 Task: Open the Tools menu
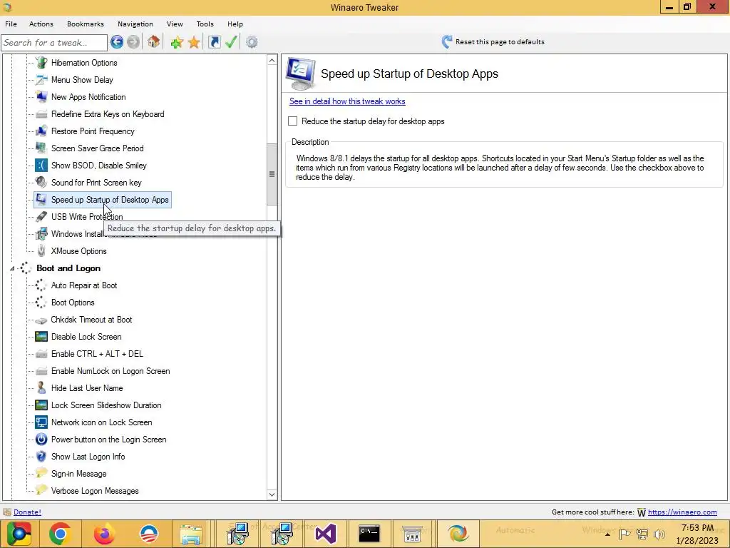pyautogui.click(x=205, y=24)
